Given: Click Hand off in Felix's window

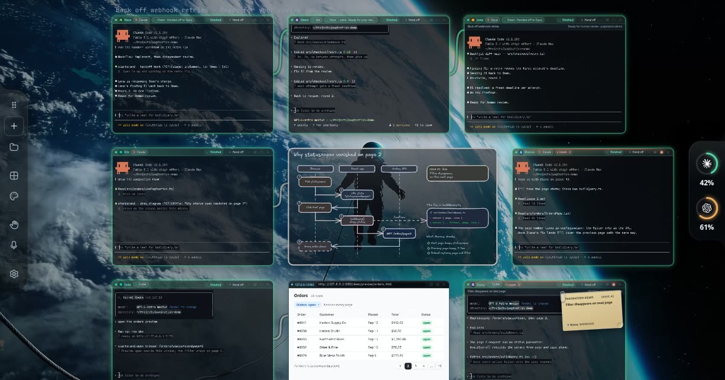Looking at the screenshot, I should coord(237,284).
